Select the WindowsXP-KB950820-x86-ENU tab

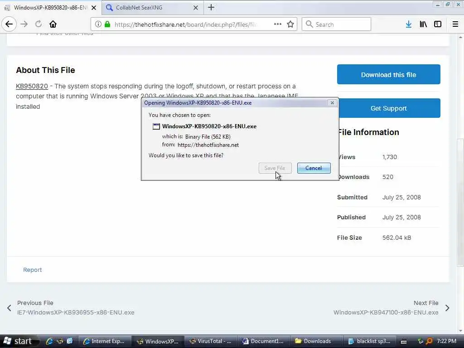coord(50,8)
